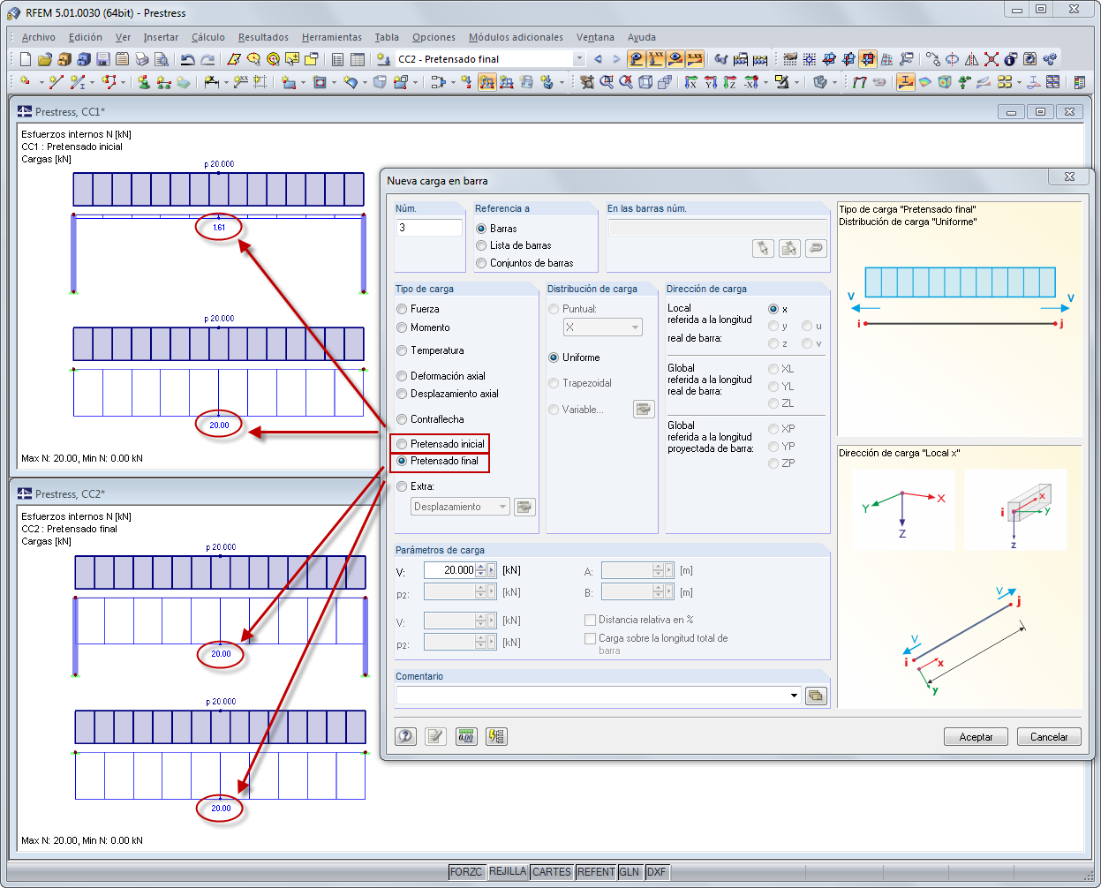Click the mirror icon in the top toolbar
This screenshot has width=1101, height=888.
[x=972, y=59]
